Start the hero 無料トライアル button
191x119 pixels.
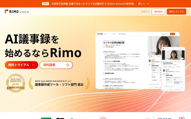click(21, 65)
